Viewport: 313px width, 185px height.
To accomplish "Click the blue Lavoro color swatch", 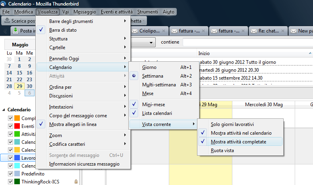I will [x=17, y=158].
